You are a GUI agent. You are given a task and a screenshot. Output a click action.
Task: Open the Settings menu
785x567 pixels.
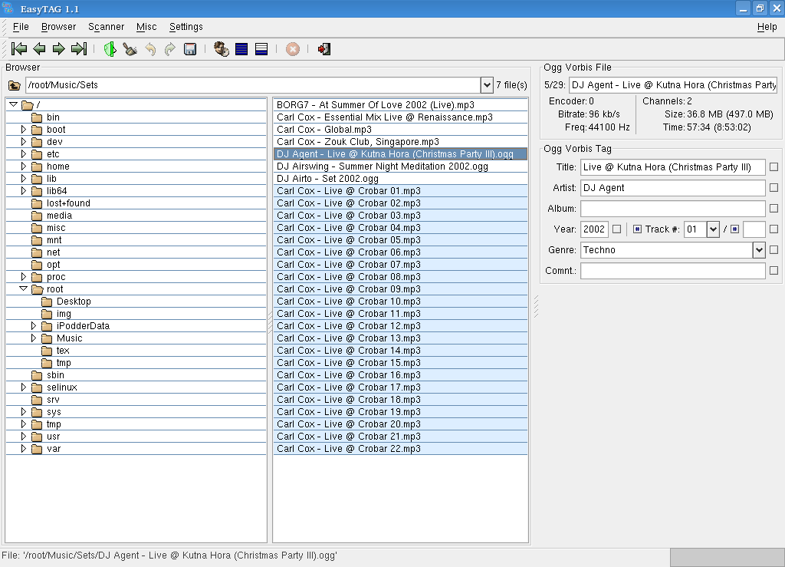[186, 27]
